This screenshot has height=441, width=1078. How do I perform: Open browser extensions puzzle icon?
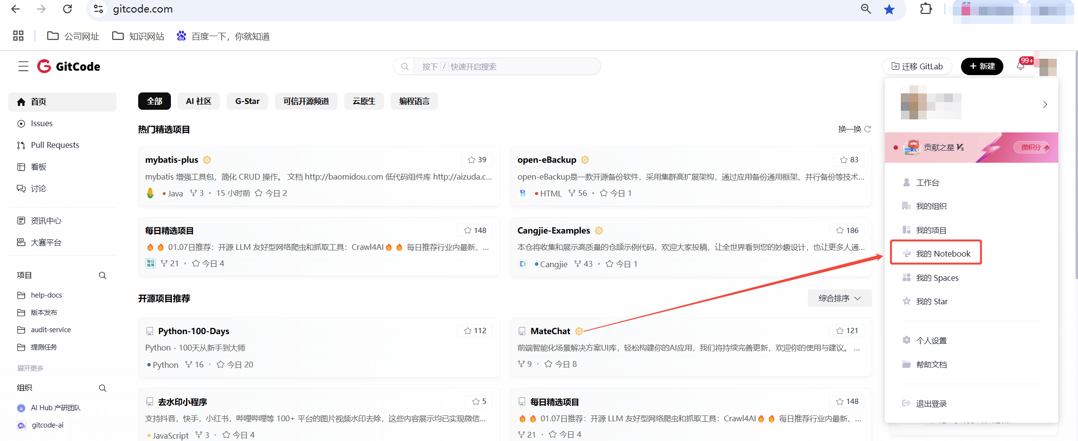(x=926, y=9)
